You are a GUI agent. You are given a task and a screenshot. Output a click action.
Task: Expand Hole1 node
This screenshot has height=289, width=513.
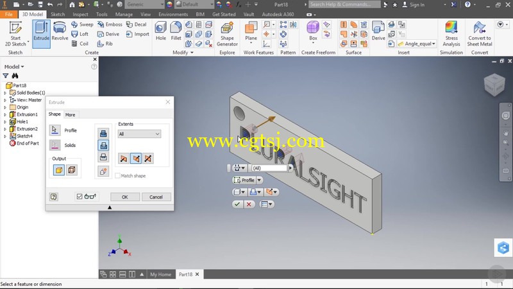point(5,121)
